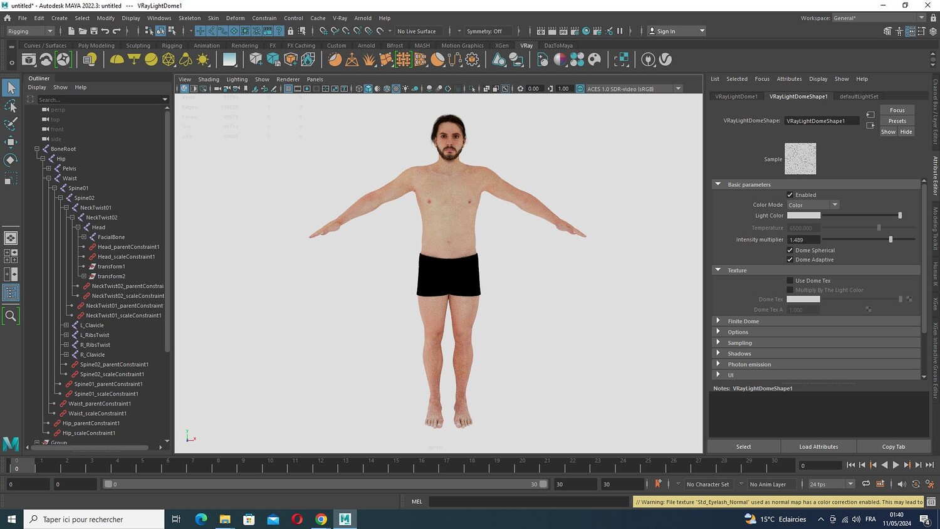Open the outliner search magnifier icon
This screenshot has height=529, width=940.
(11, 316)
